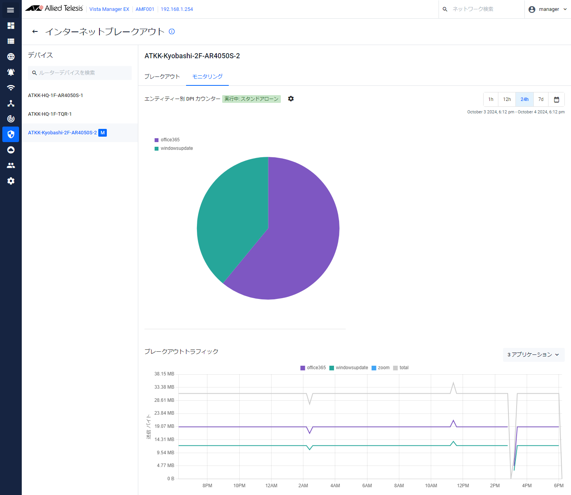Open the alarm bell notifications icon

11,72
